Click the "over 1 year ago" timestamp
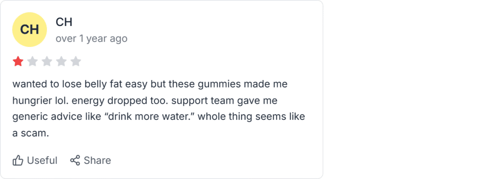Viewport: 485px width, 179px height. pyautogui.click(x=91, y=39)
